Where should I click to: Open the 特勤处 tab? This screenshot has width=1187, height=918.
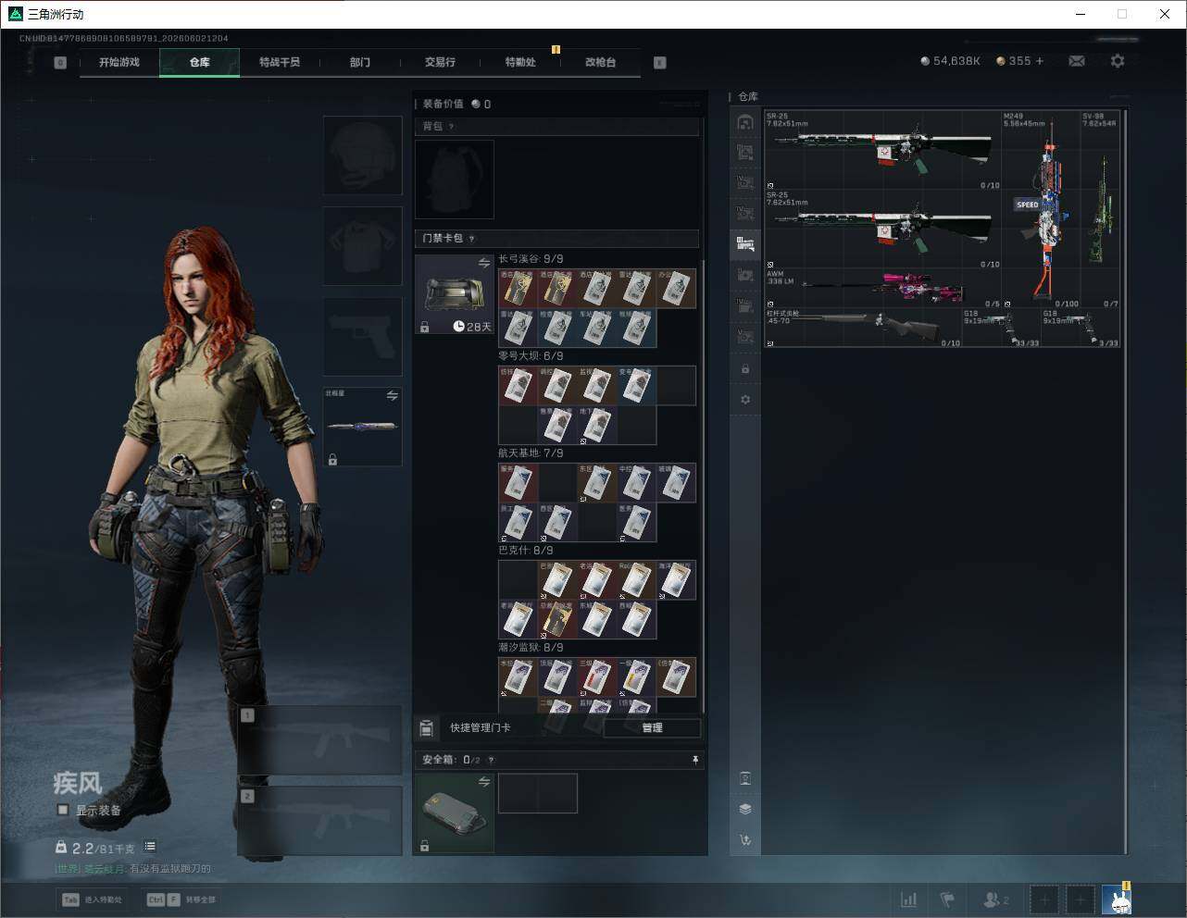(x=520, y=62)
